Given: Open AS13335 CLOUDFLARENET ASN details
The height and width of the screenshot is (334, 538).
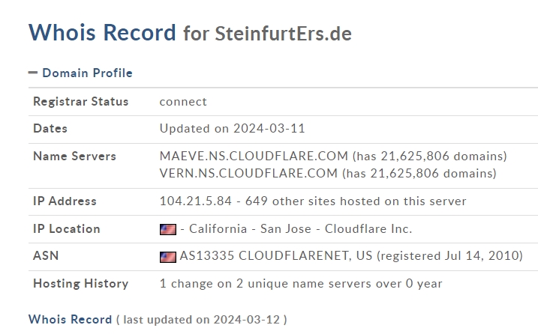Looking at the screenshot, I should click(276, 256).
